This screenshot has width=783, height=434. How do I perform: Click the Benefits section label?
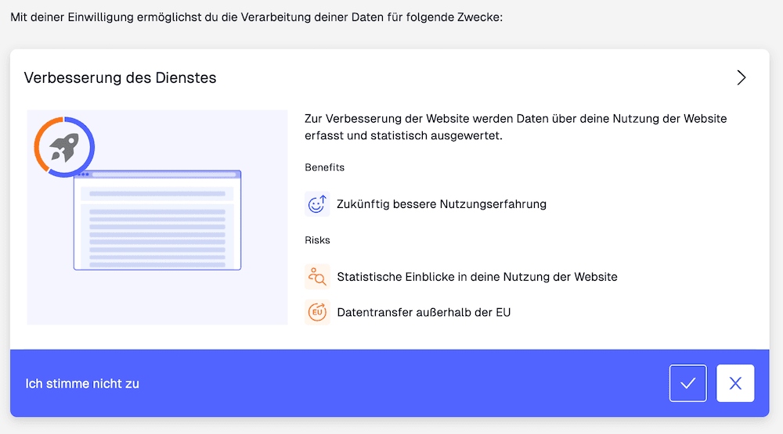324,167
